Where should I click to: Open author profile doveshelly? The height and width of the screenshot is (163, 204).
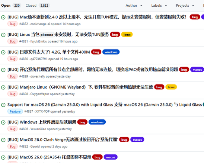38,77
